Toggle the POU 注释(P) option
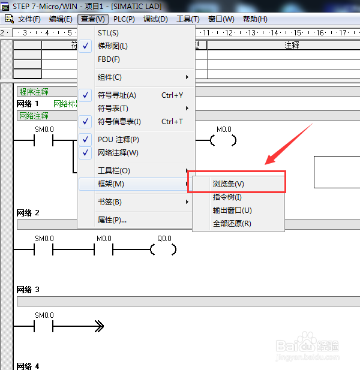Screen dimensions: 360x370 coord(136,140)
